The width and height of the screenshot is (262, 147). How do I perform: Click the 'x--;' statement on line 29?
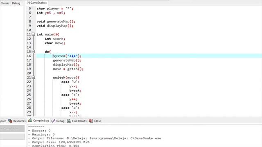pyautogui.click(x=73, y=112)
